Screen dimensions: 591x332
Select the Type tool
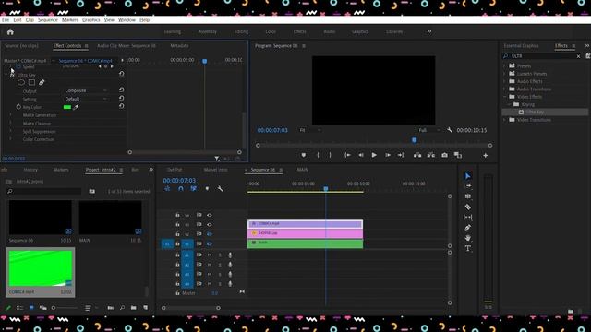coord(468,248)
